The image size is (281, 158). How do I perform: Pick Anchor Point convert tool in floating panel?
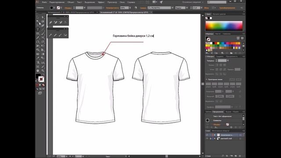pyautogui.click(x=65, y=22)
